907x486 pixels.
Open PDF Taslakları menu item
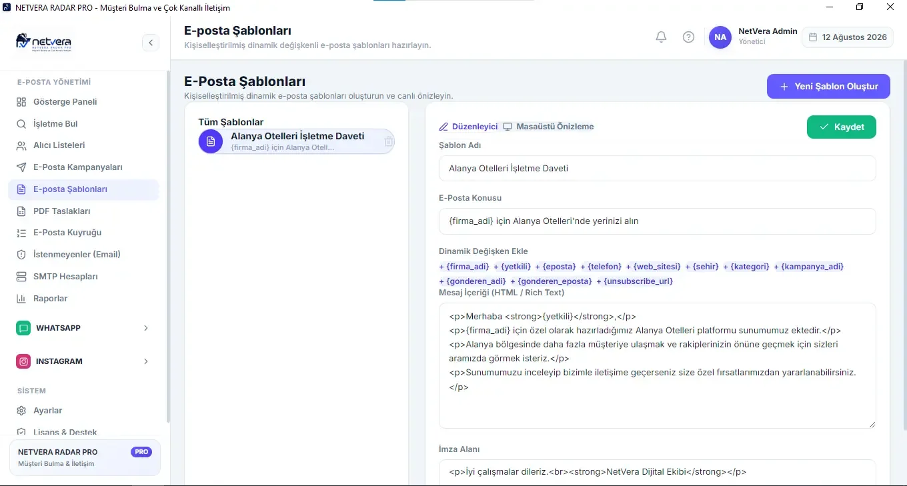tap(84, 211)
